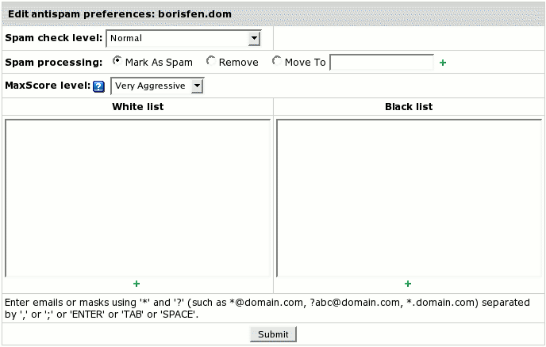This screenshot has width=546, height=347.
Task: Select the Move To radio button
Action: click(277, 61)
